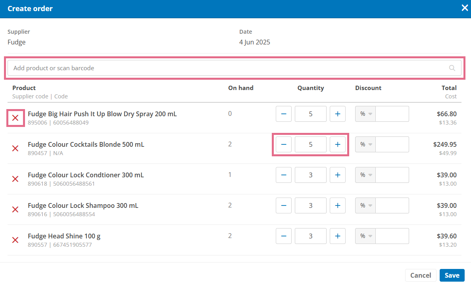Focus the Add product or scan barcode field
This screenshot has width=471, height=286.
point(234,68)
